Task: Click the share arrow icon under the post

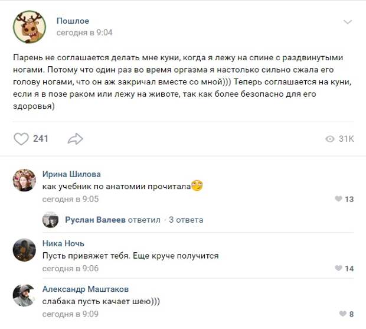Action: click(75, 139)
